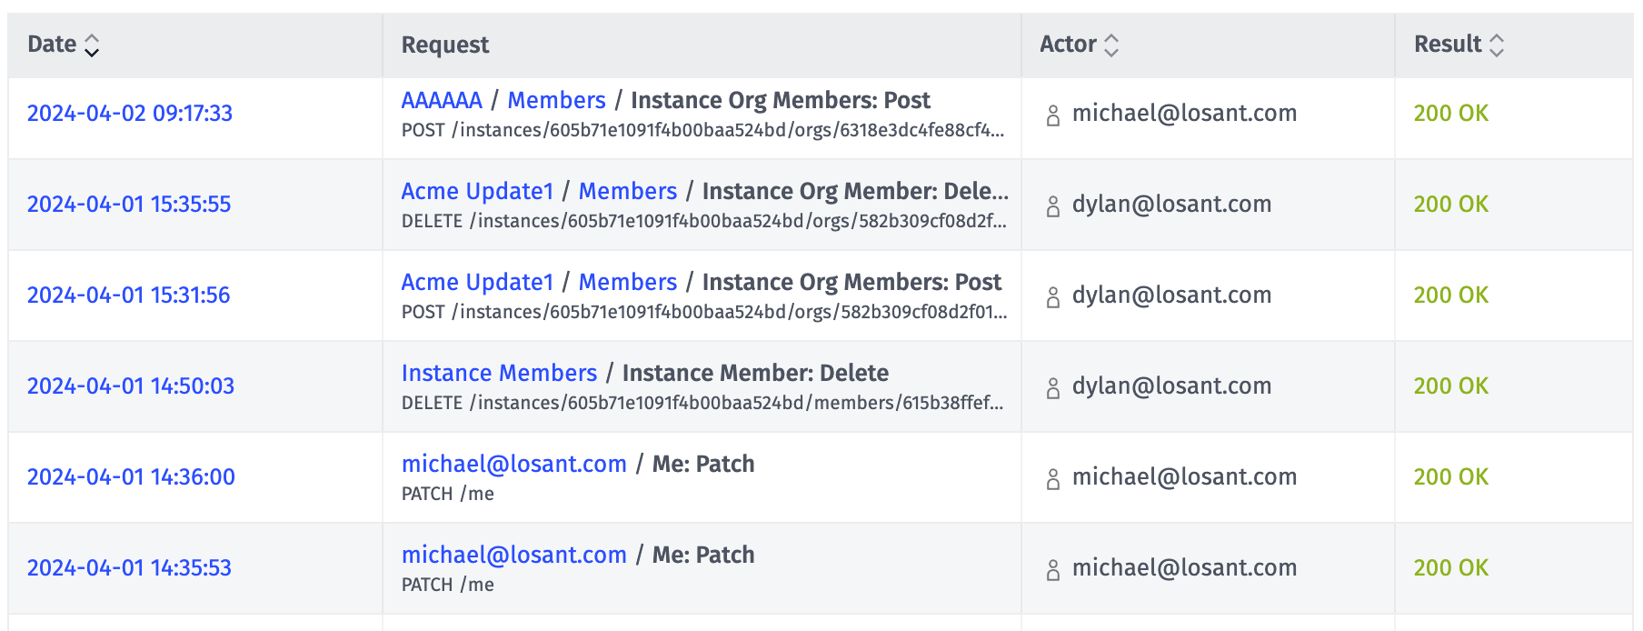This screenshot has width=1643, height=631.
Task: Click '200 OK' result in 15:31:56 row
Action: [x=1451, y=295]
